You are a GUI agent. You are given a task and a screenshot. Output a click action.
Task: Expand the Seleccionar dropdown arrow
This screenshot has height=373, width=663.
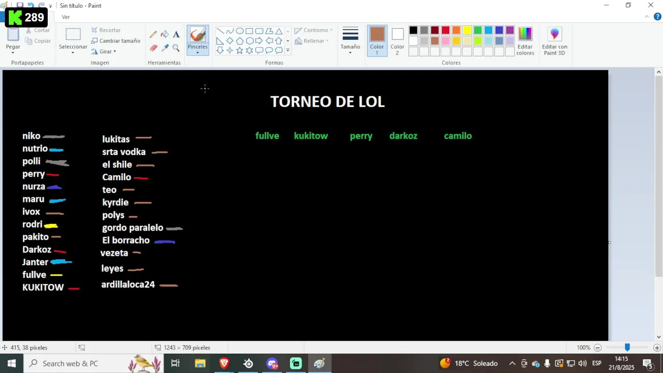point(73,52)
